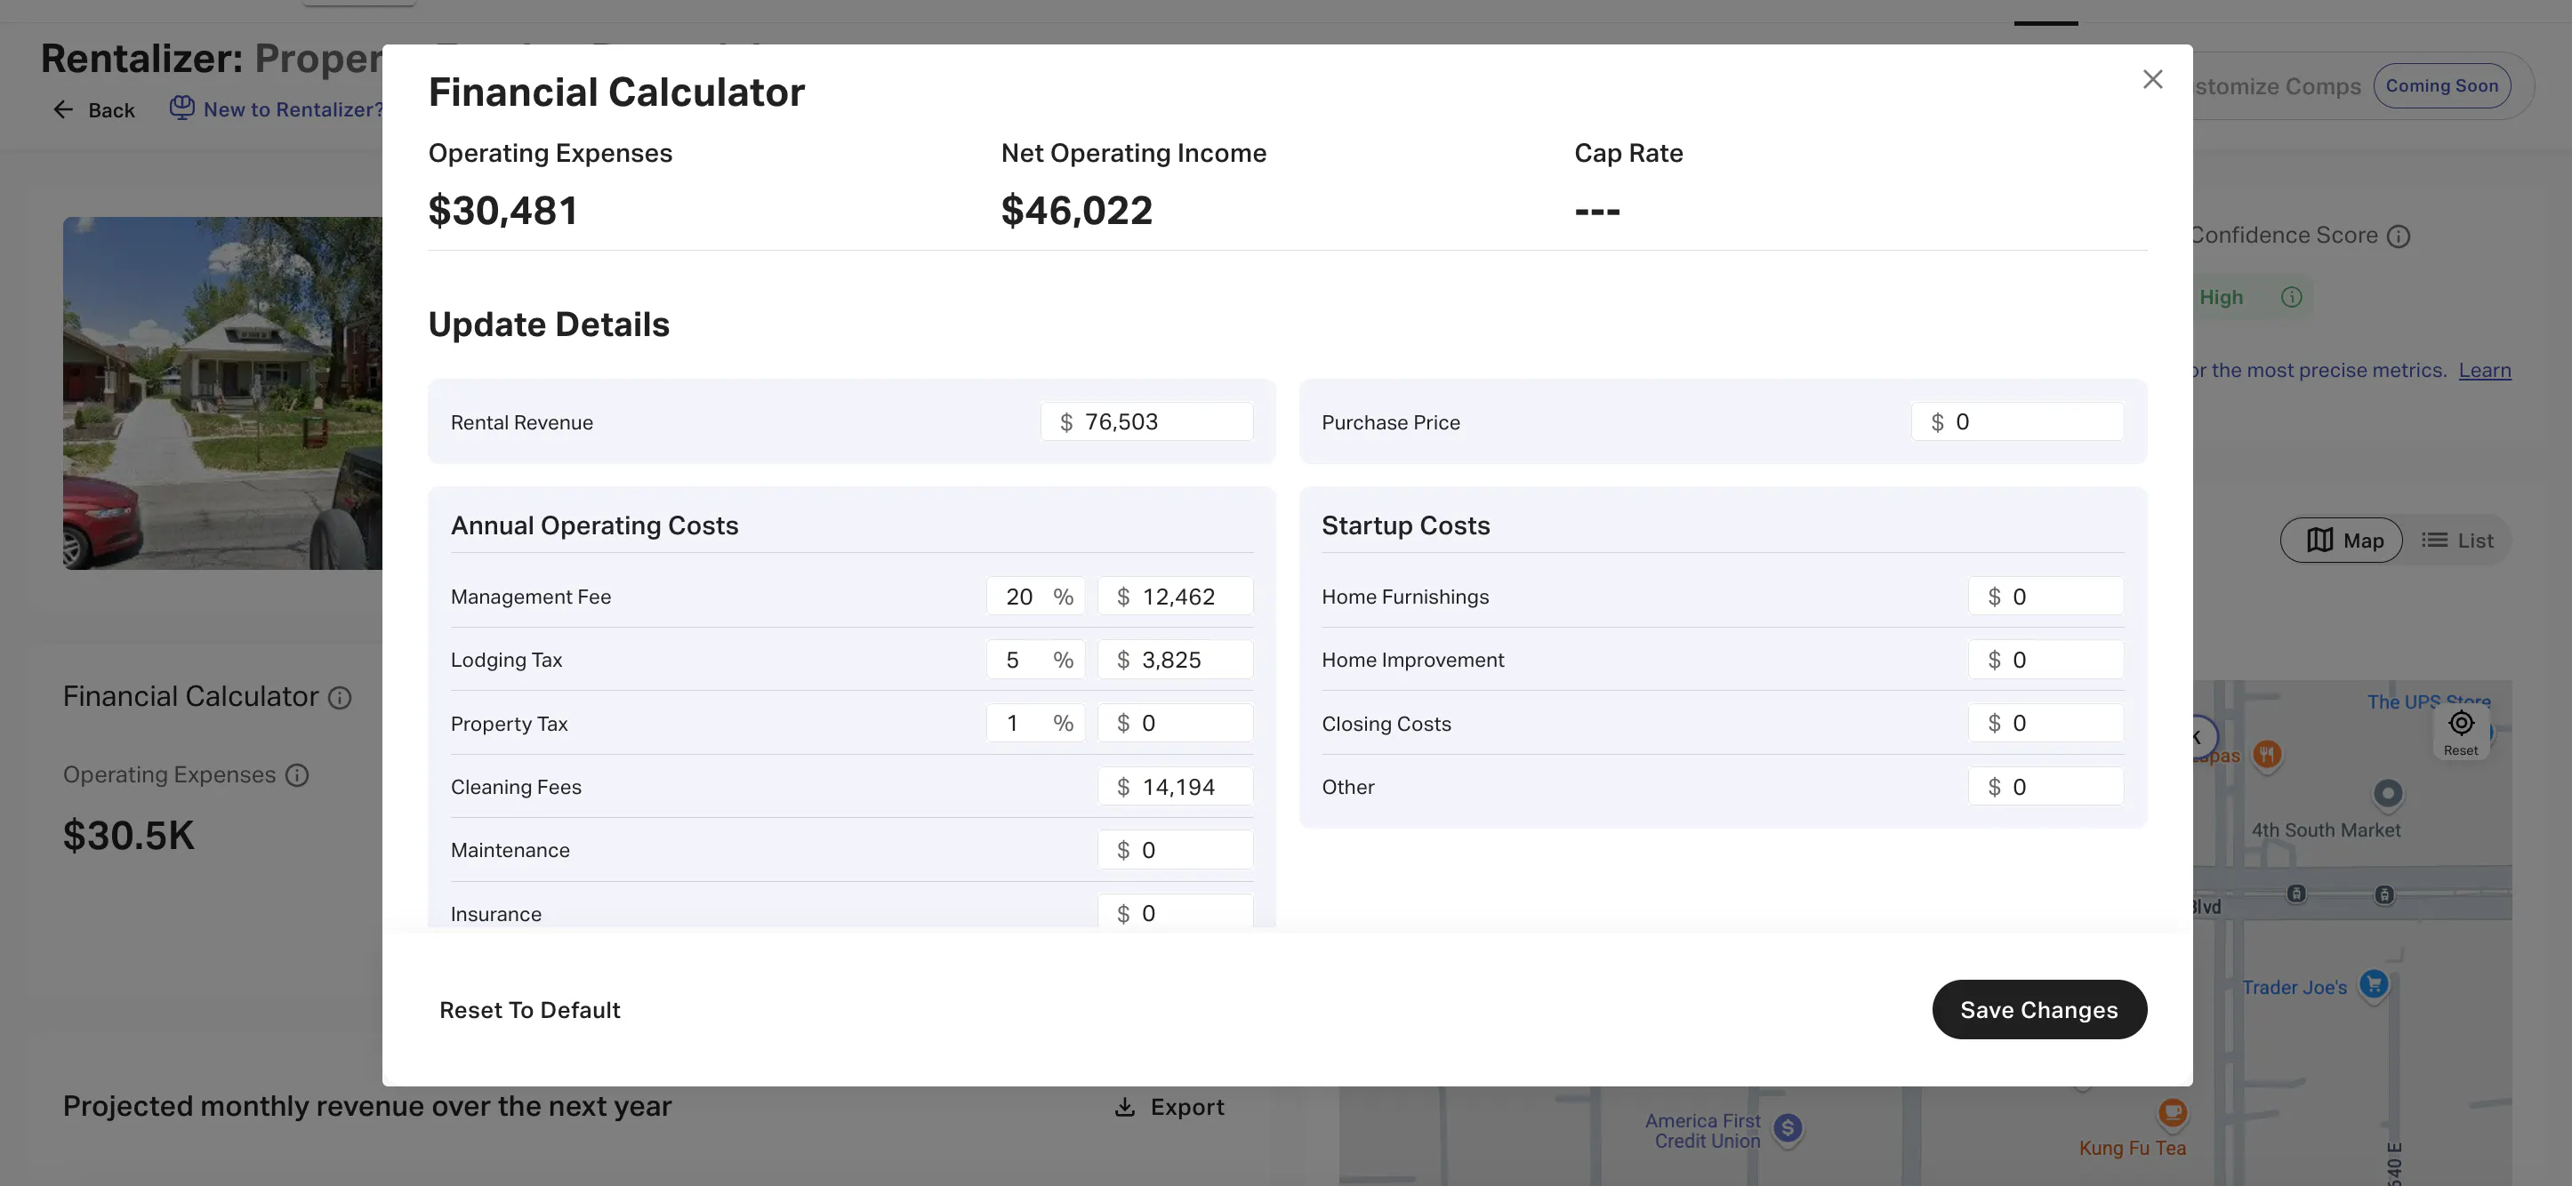2572x1186 pixels.
Task: Edit Management Fee percent field
Action: (1035, 596)
